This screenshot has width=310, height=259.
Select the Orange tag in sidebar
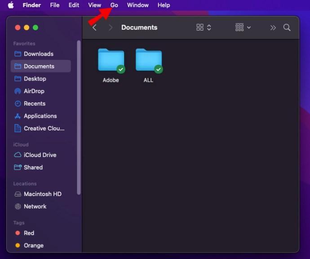coord(33,246)
